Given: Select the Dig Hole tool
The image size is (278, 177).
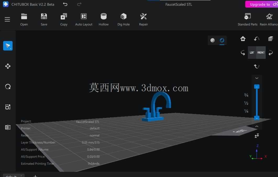Looking at the screenshot, I should [124, 20].
